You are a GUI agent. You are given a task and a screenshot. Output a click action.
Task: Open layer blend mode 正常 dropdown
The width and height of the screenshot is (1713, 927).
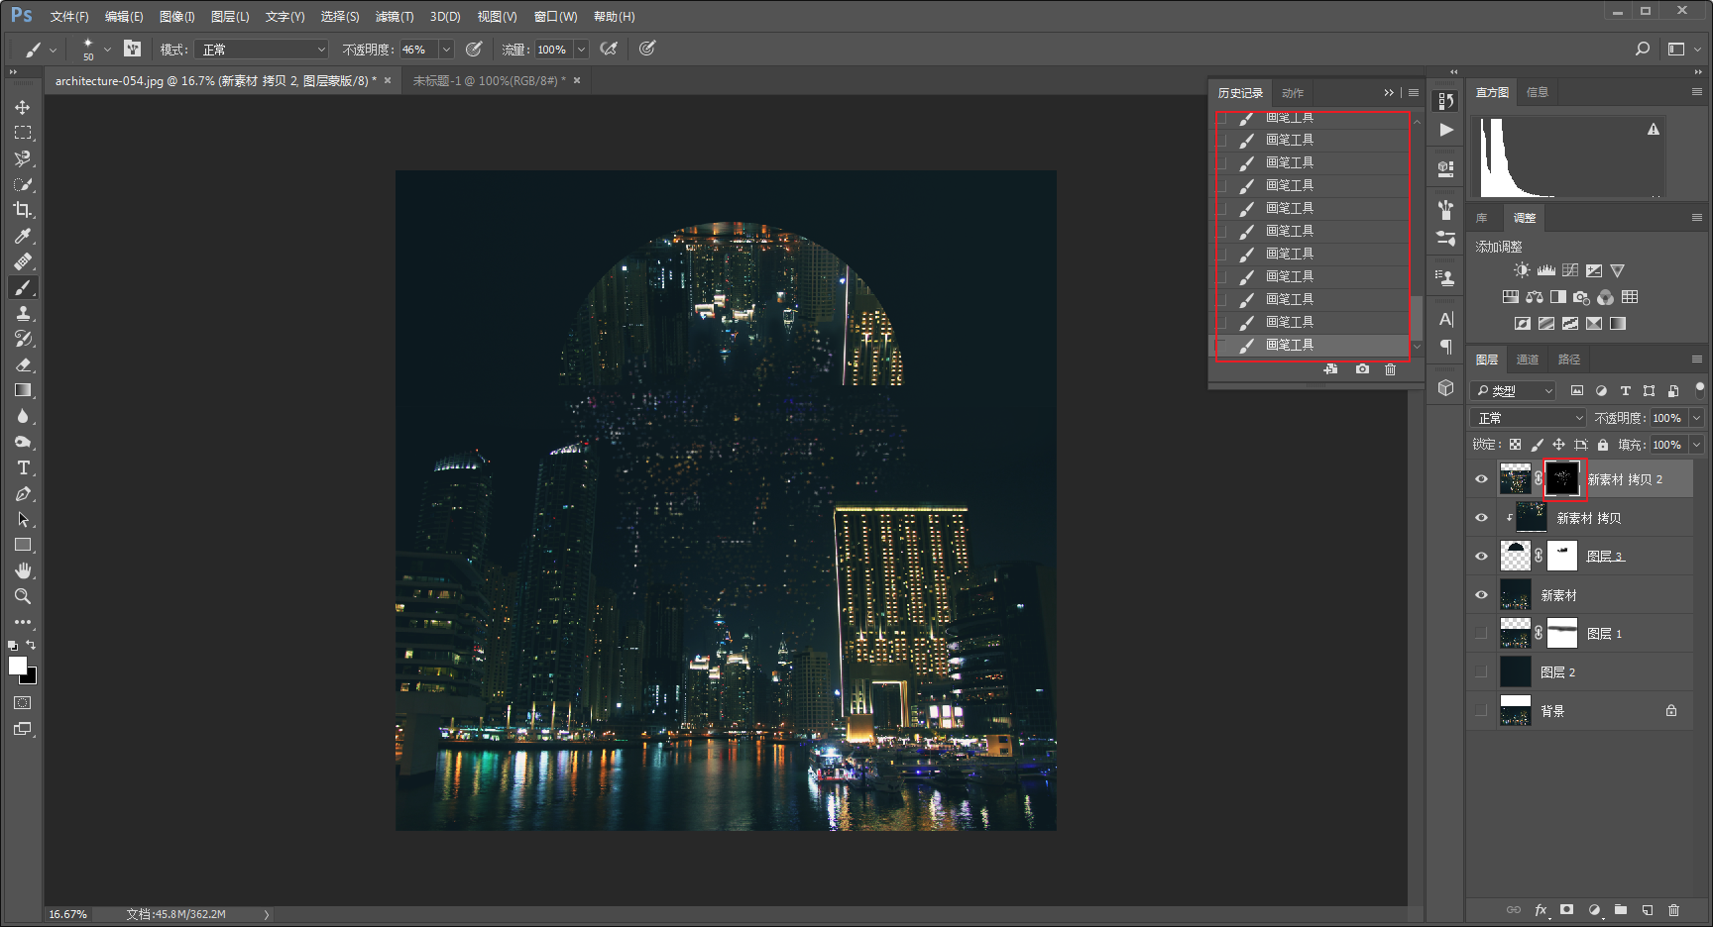click(x=1528, y=418)
